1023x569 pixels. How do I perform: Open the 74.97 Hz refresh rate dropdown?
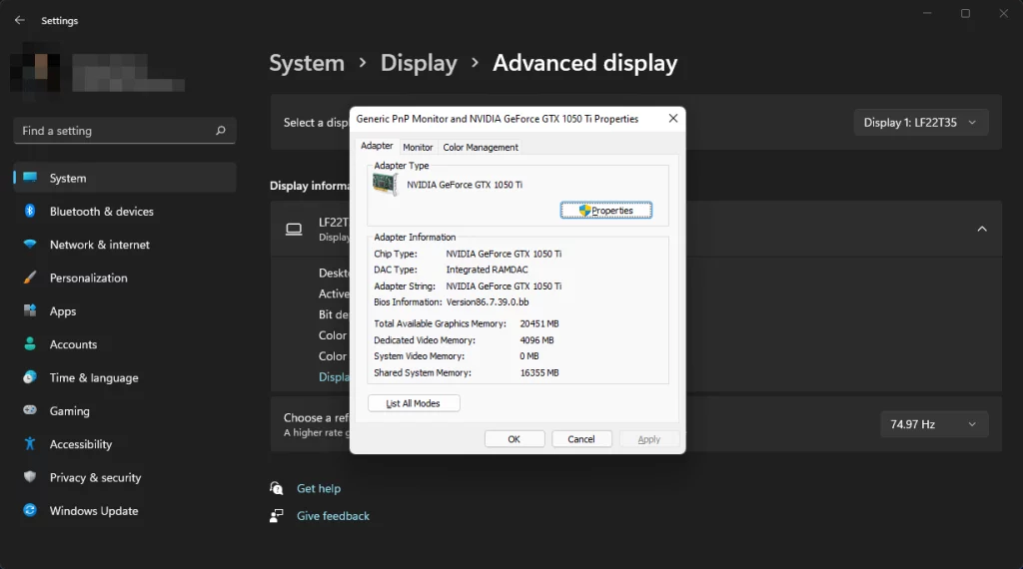(x=934, y=424)
